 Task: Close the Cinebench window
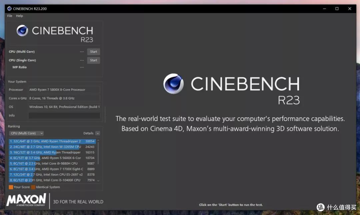349,9
